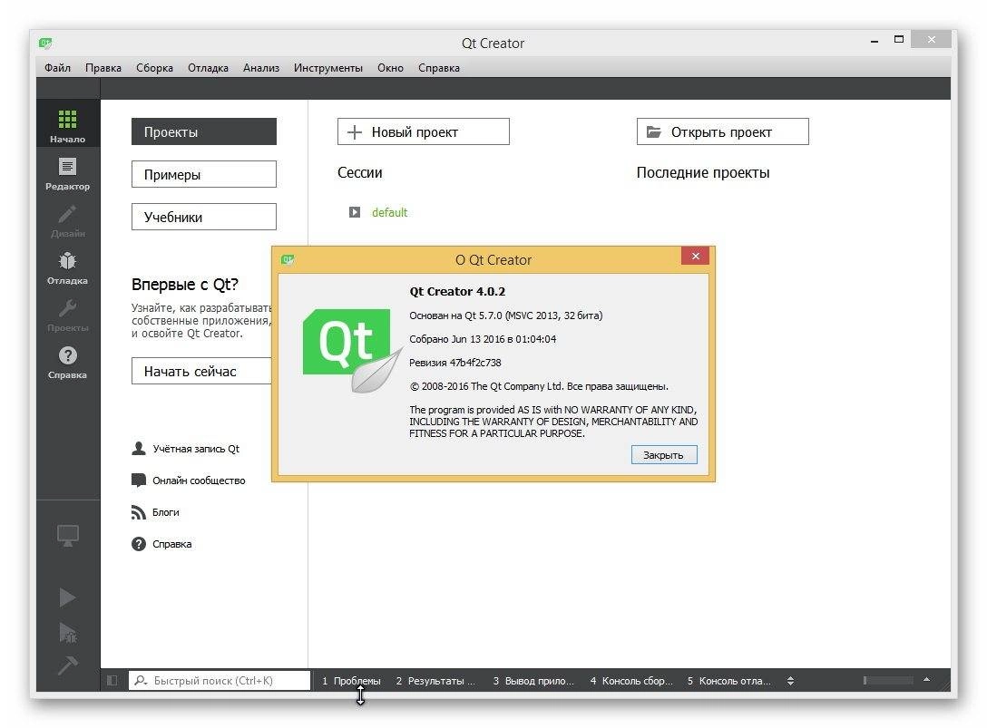Open the 4 Консоль сбор... output pane
This screenshot has width=987, height=728.
tap(631, 681)
